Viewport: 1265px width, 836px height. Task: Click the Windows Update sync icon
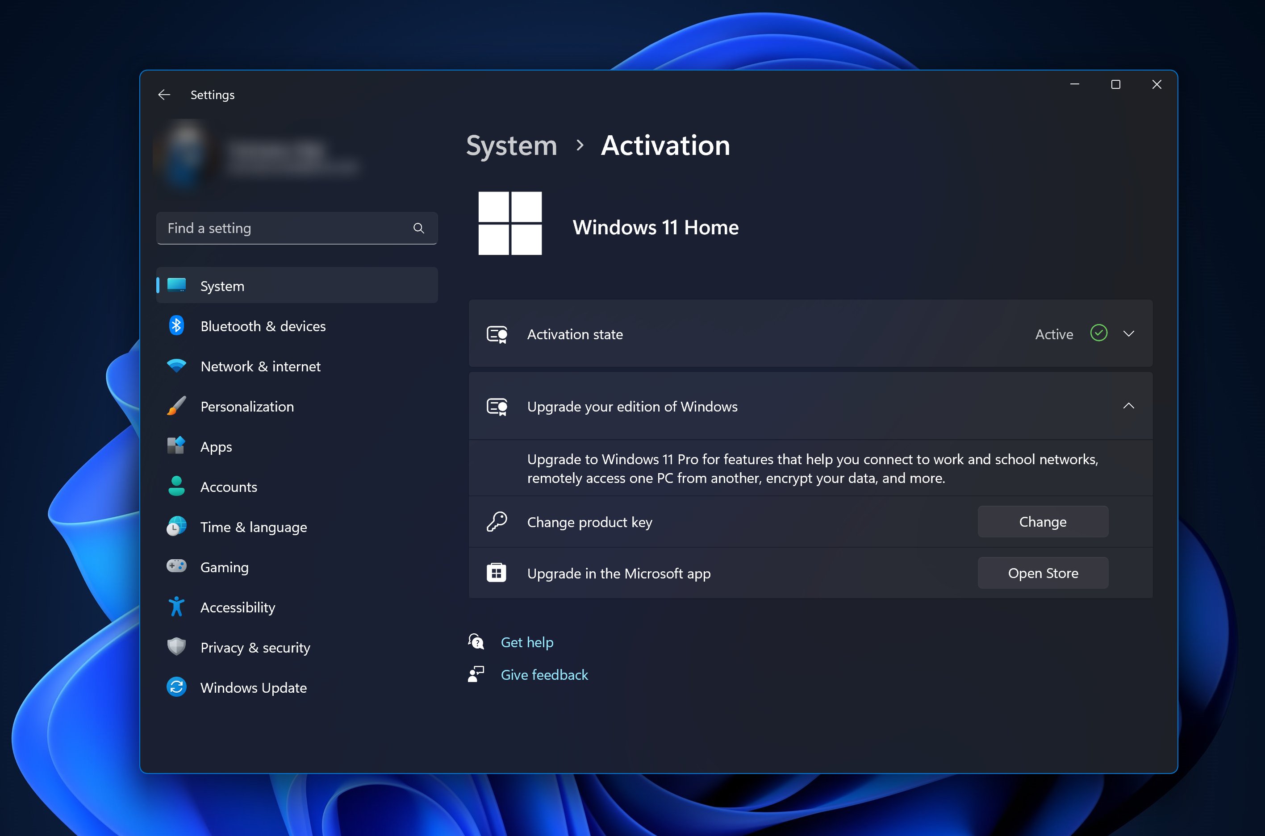click(x=176, y=687)
